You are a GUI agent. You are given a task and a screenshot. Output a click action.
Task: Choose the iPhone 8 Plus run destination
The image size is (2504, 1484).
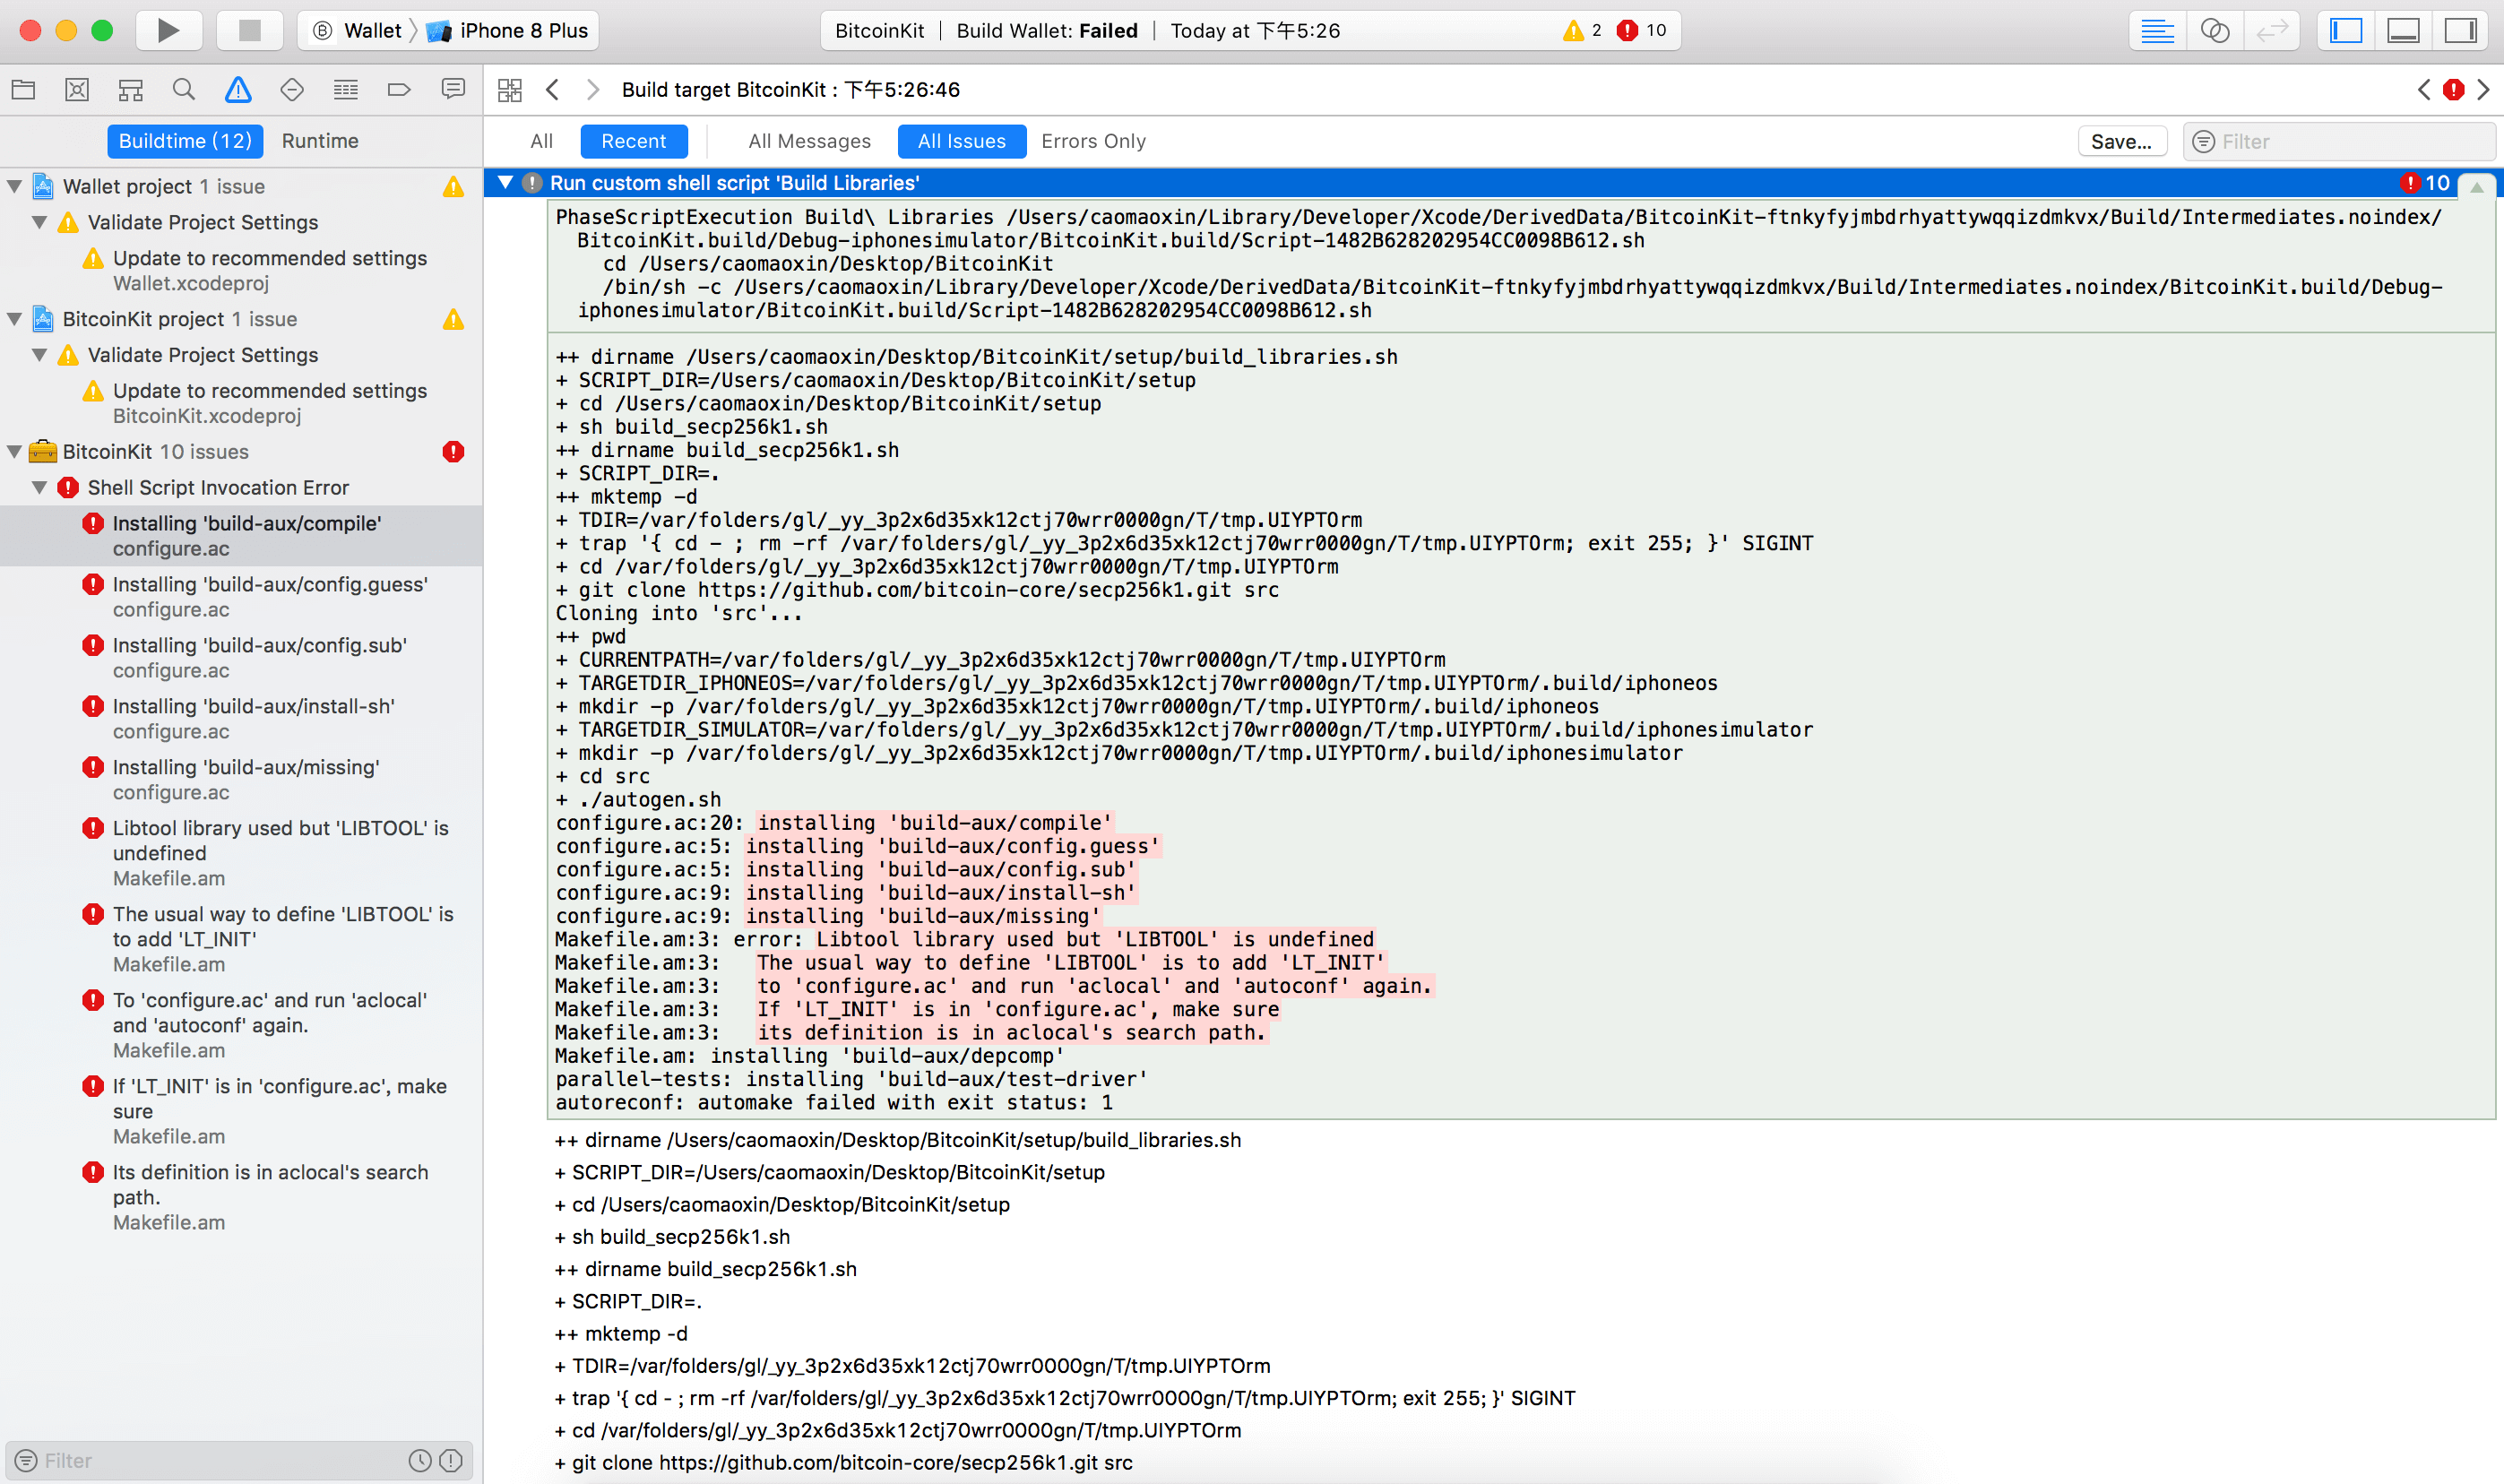click(508, 30)
